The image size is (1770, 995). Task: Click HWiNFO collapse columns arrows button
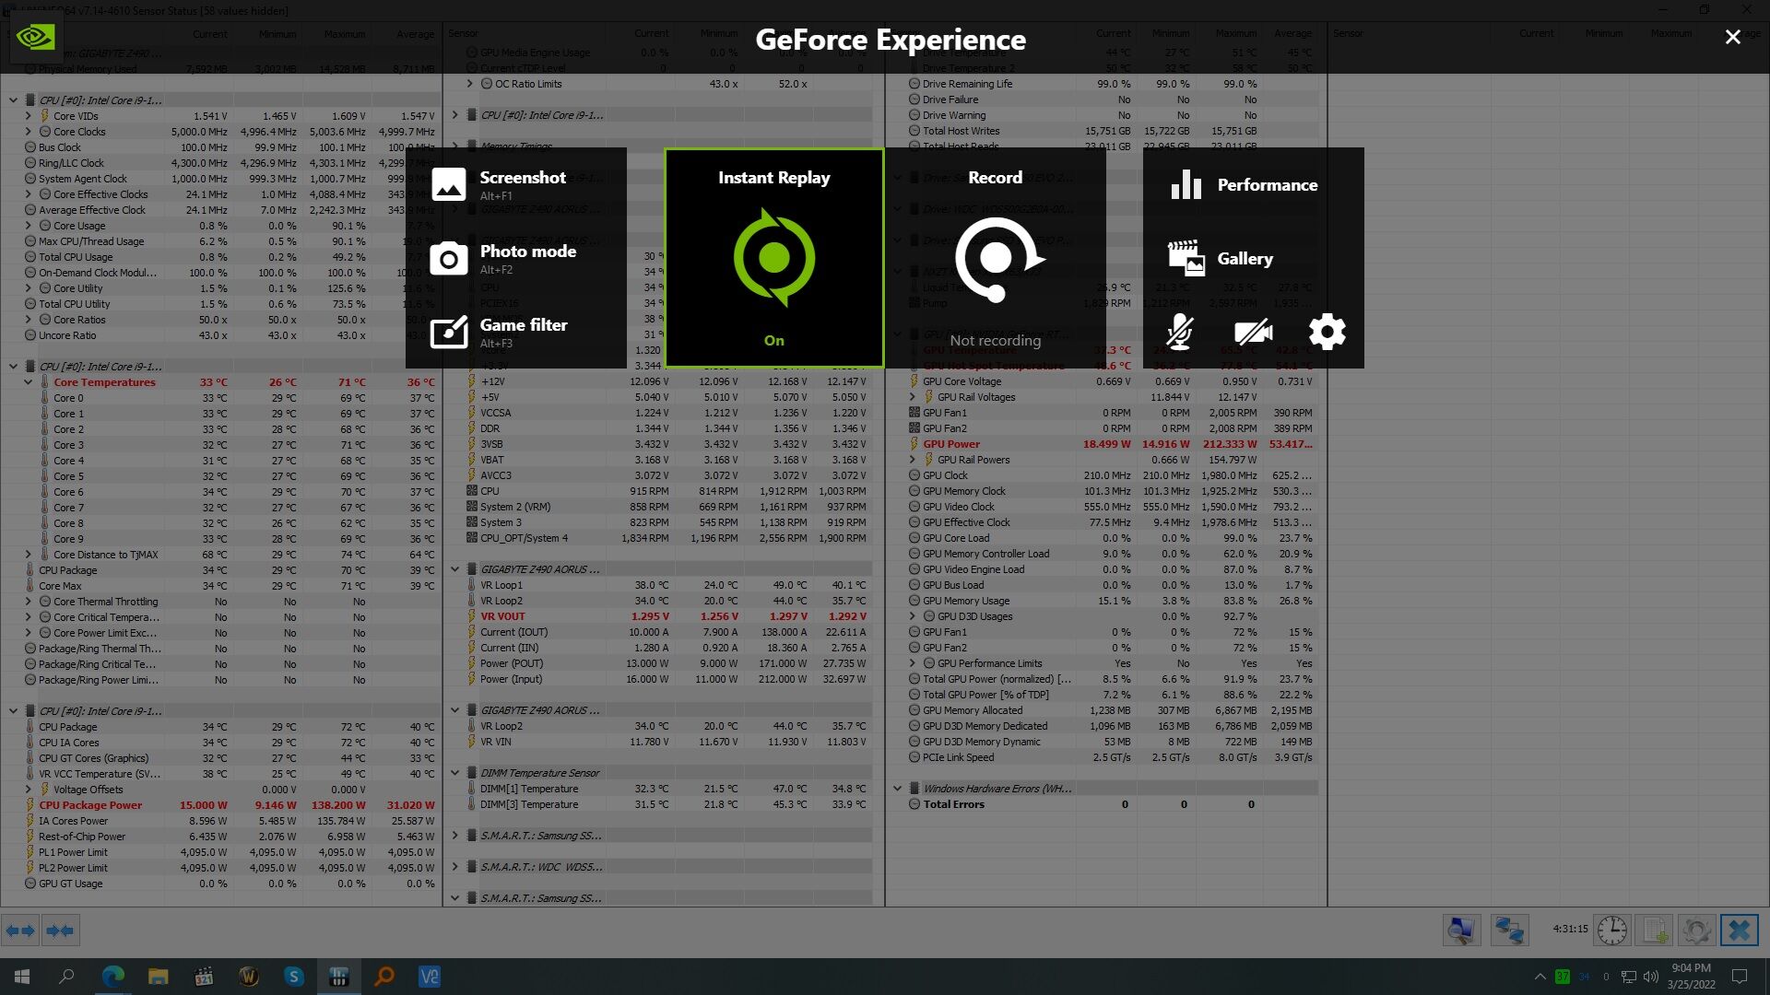(x=60, y=931)
